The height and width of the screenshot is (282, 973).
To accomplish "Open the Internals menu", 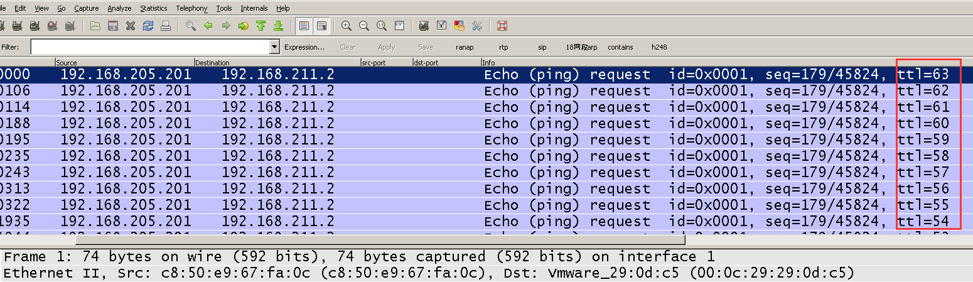I will click(254, 8).
